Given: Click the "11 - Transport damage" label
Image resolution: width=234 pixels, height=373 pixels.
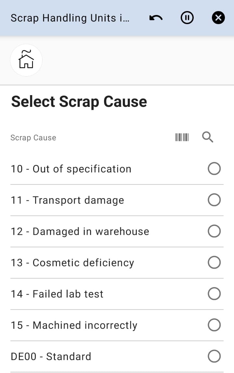Looking at the screenshot, I should click(67, 200).
